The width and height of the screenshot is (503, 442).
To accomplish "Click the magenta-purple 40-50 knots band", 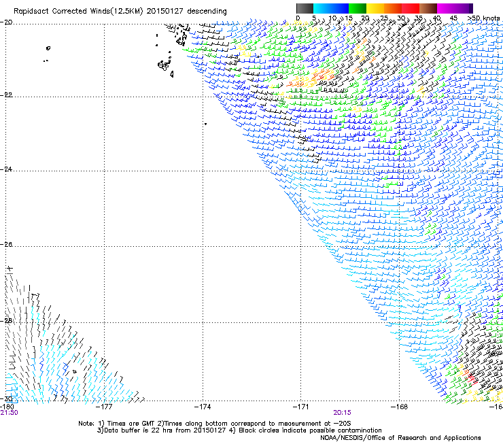I will [455, 8].
